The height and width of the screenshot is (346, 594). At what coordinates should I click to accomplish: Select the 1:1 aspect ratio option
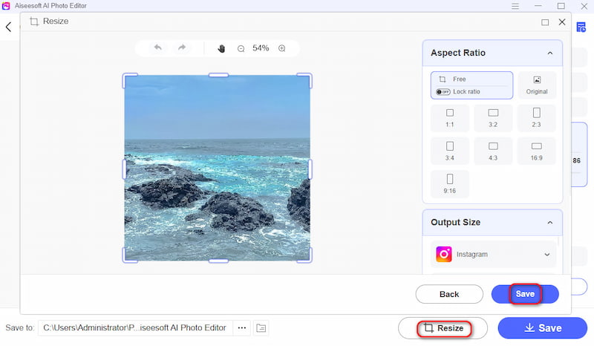click(449, 118)
